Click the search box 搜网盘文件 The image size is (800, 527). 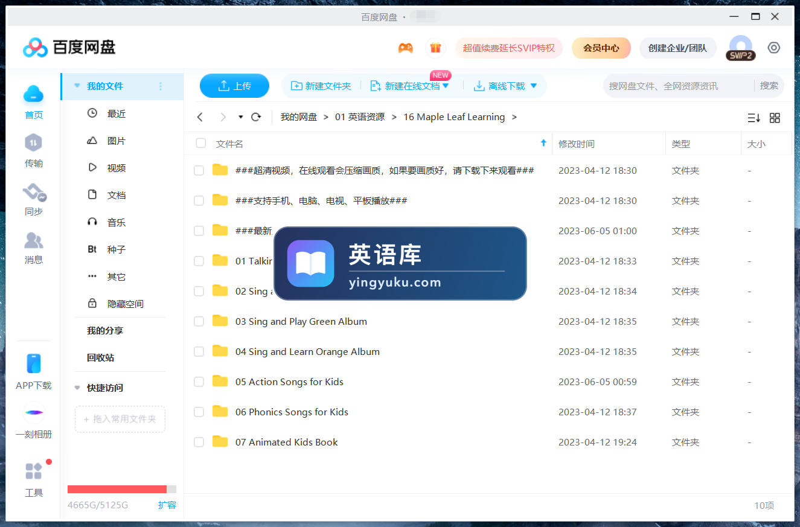coord(677,86)
